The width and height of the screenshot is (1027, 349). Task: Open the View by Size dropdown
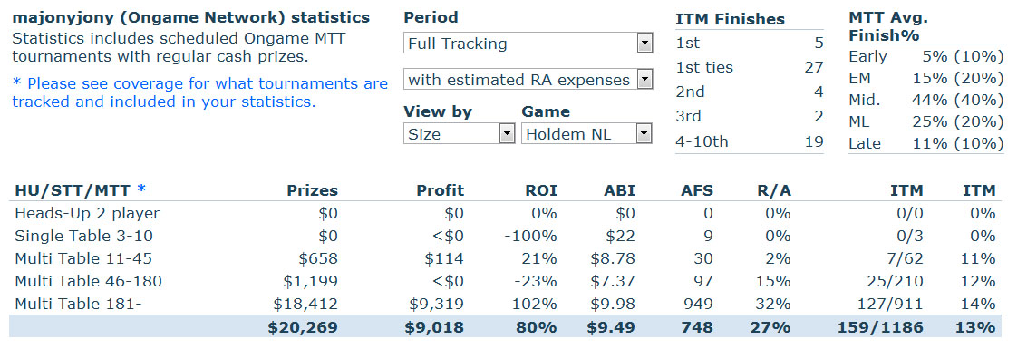460,133
